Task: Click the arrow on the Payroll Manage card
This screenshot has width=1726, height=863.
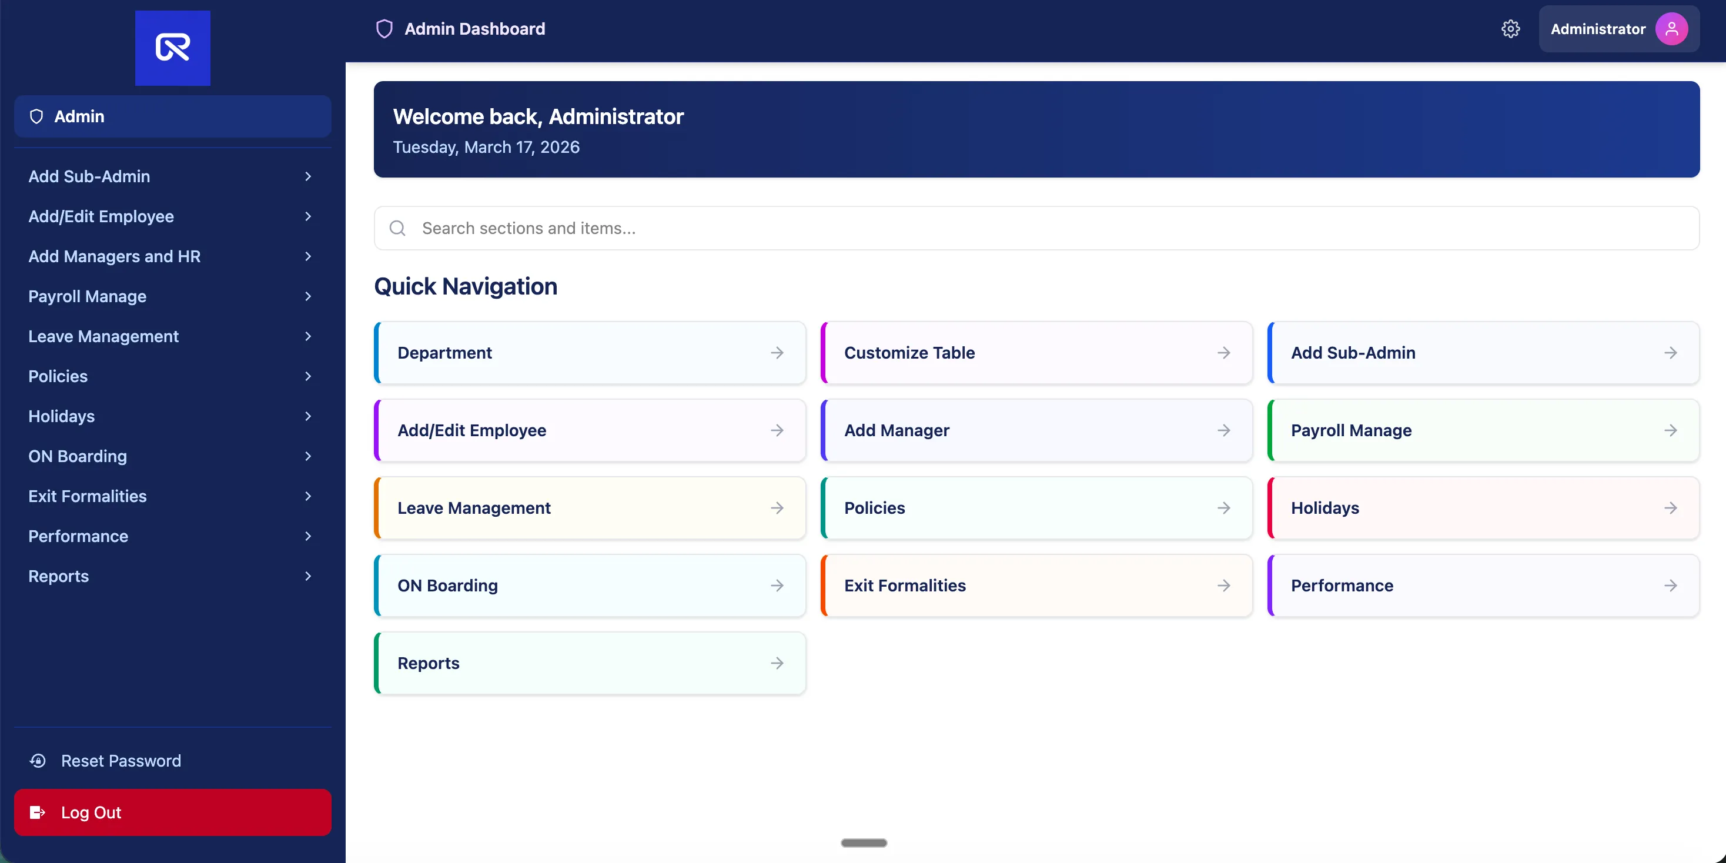Action: (x=1671, y=430)
